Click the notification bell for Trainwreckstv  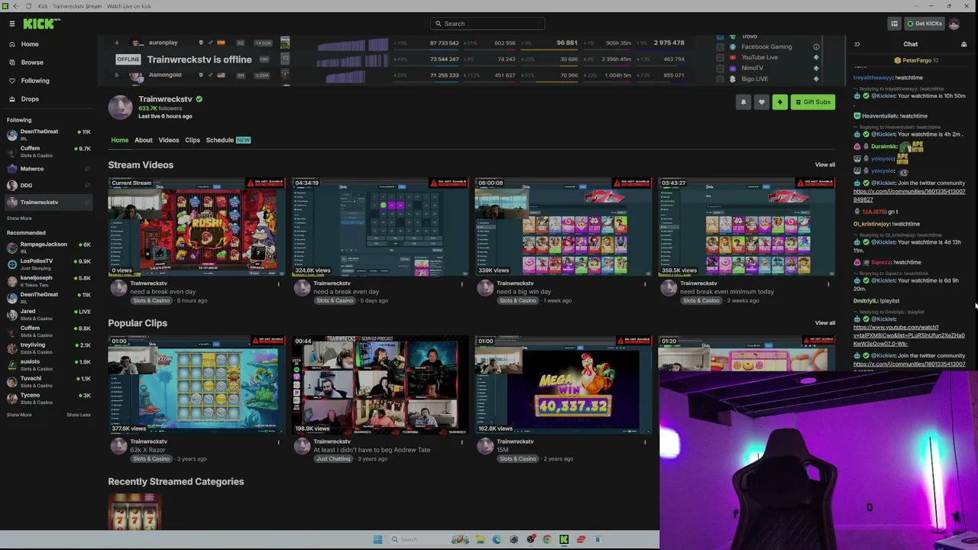743,102
